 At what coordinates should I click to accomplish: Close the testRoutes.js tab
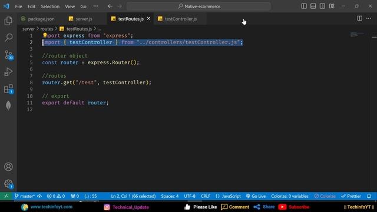click(148, 18)
